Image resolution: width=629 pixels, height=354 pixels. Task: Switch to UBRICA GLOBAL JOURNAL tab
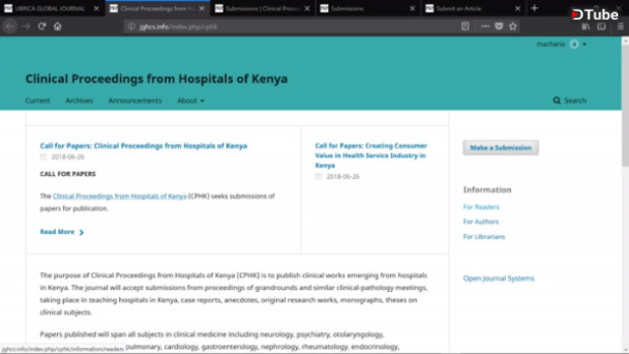[x=52, y=9]
